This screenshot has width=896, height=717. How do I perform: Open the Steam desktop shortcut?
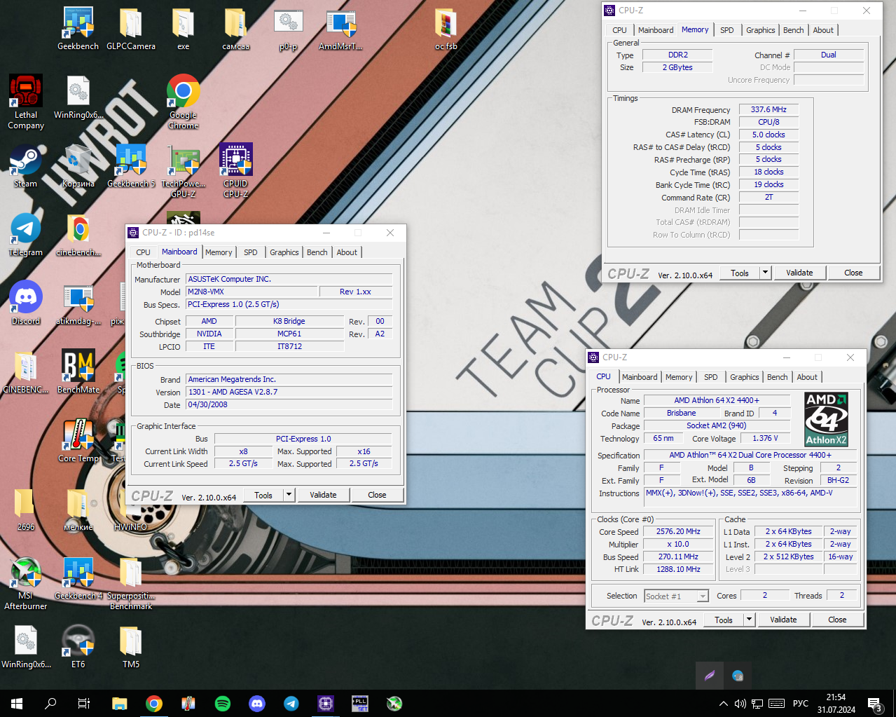point(26,166)
